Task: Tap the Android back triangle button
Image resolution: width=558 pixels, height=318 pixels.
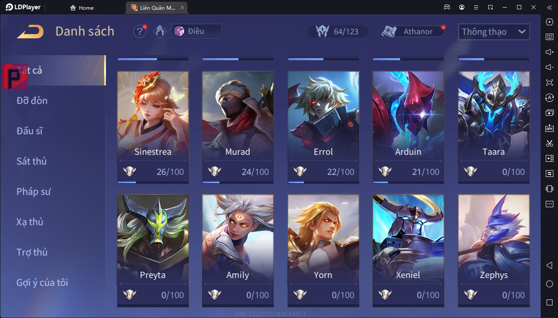Action: tap(549, 265)
